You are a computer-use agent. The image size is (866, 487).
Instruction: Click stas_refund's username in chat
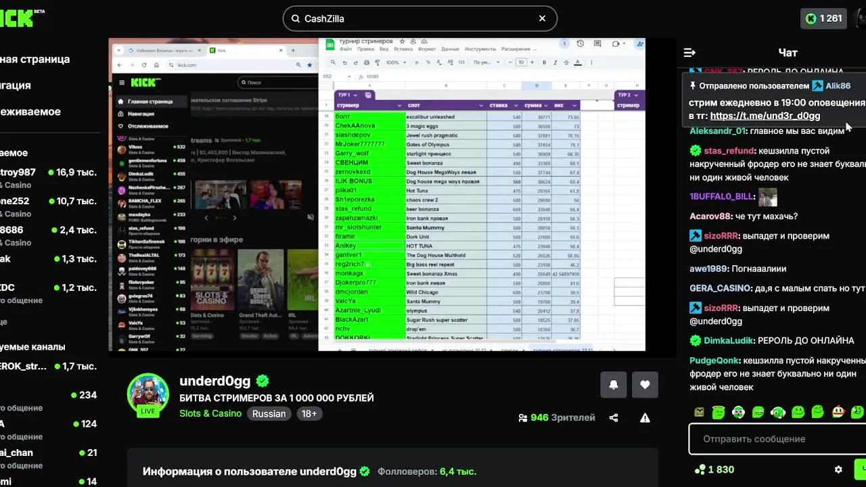pos(729,151)
